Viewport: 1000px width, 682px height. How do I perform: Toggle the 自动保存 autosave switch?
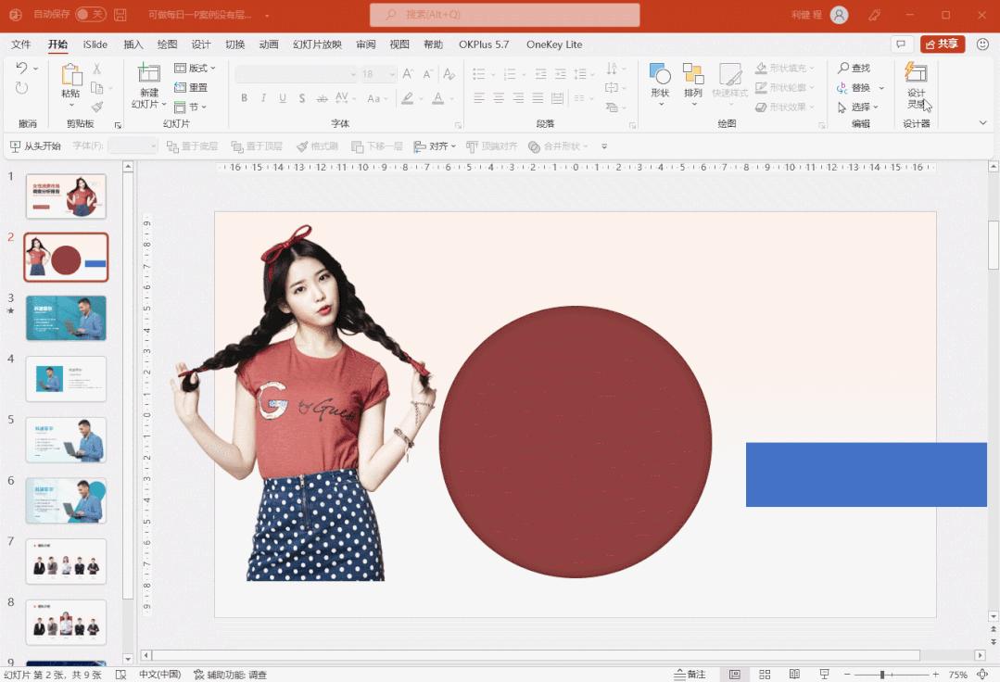click(x=90, y=15)
